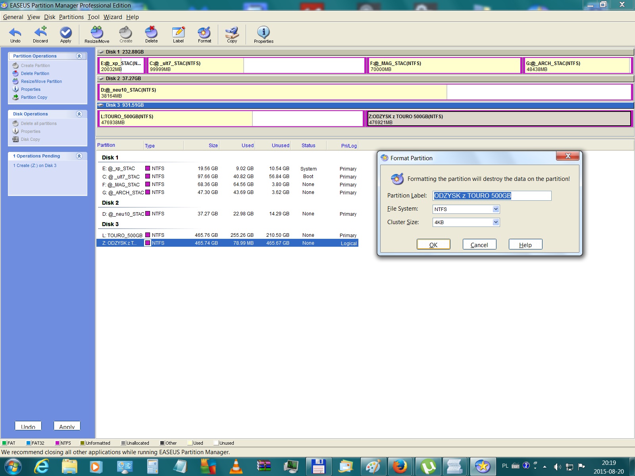The width and height of the screenshot is (635, 476).
Task: Select the L: TOURO_500GB partition row
Action: click(227, 235)
